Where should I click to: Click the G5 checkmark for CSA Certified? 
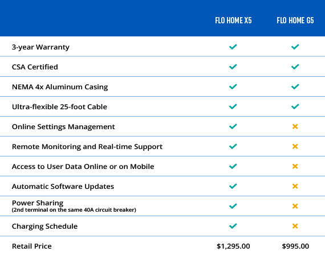295,67
